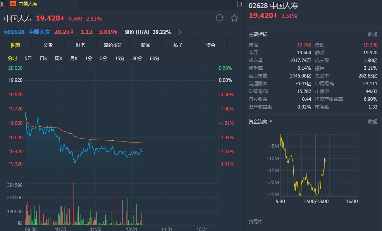Screen dimensions: 382x231
Task: Collapse the 主要指标 section via 收起
Action: pyautogui.click(x=372, y=34)
